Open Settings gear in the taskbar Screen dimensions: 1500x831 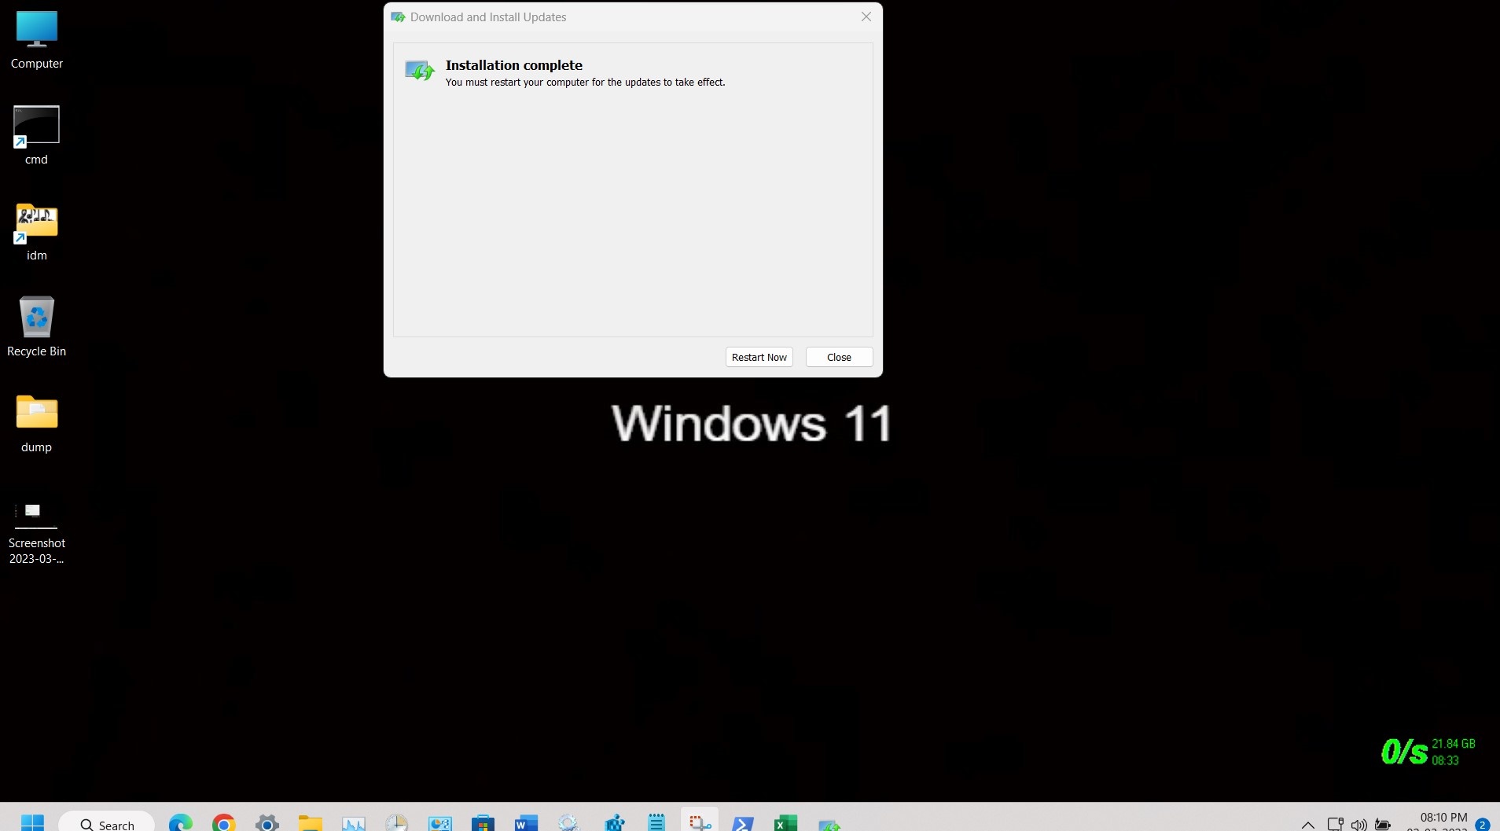267,823
